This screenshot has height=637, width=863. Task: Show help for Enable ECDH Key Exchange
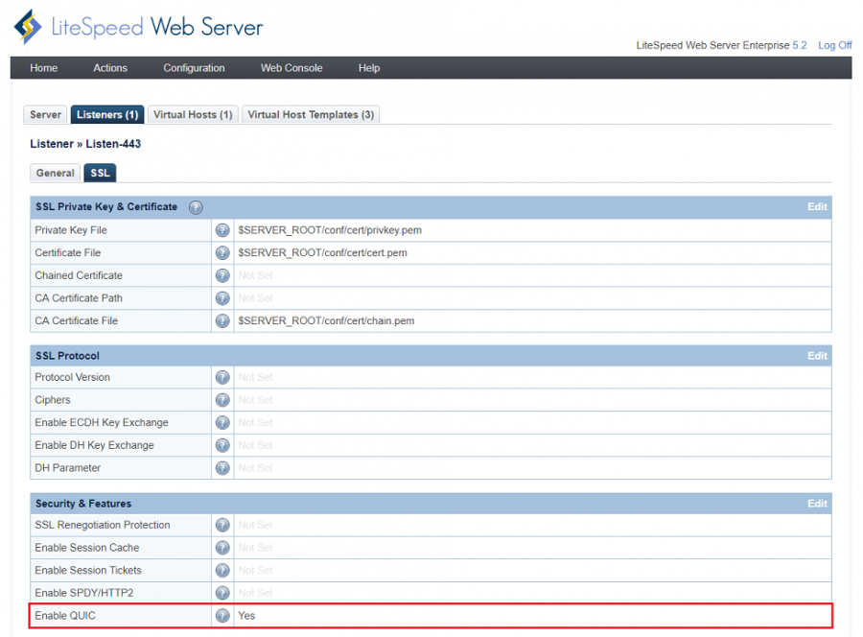222,422
